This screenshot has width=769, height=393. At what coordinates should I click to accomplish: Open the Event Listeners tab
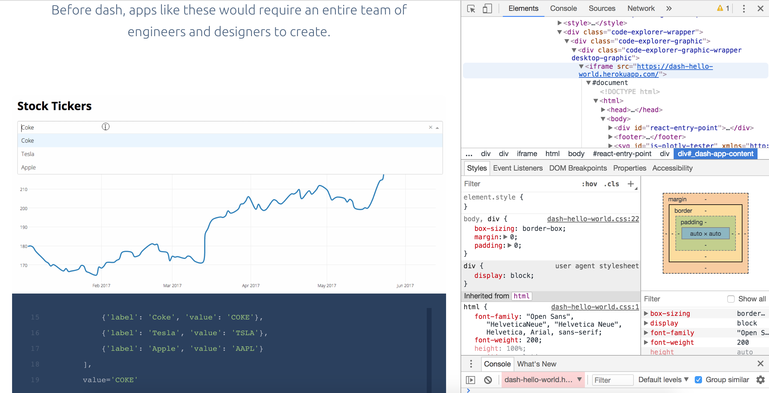point(518,168)
